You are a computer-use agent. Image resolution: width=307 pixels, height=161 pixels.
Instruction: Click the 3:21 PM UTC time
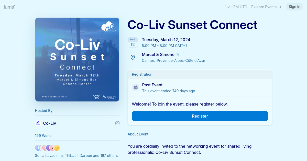tap(236, 7)
